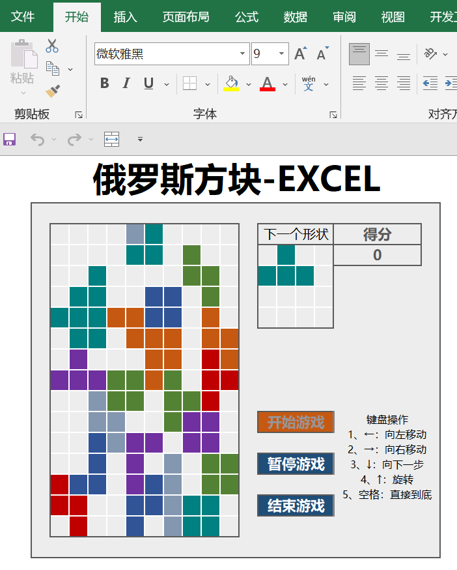457x570 pixels.
Task: Expand fill color options arrow
Action: click(x=248, y=84)
